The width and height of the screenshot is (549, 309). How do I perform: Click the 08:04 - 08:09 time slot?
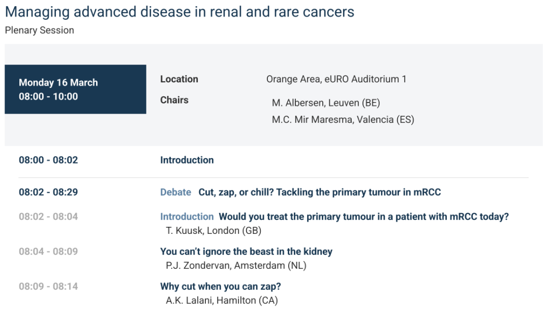pyautogui.click(x=48, y=252)
